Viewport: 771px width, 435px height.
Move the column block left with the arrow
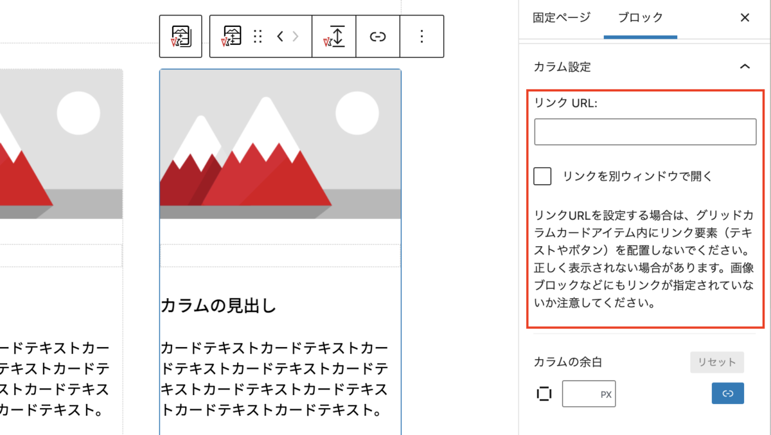tap(279, 37)
